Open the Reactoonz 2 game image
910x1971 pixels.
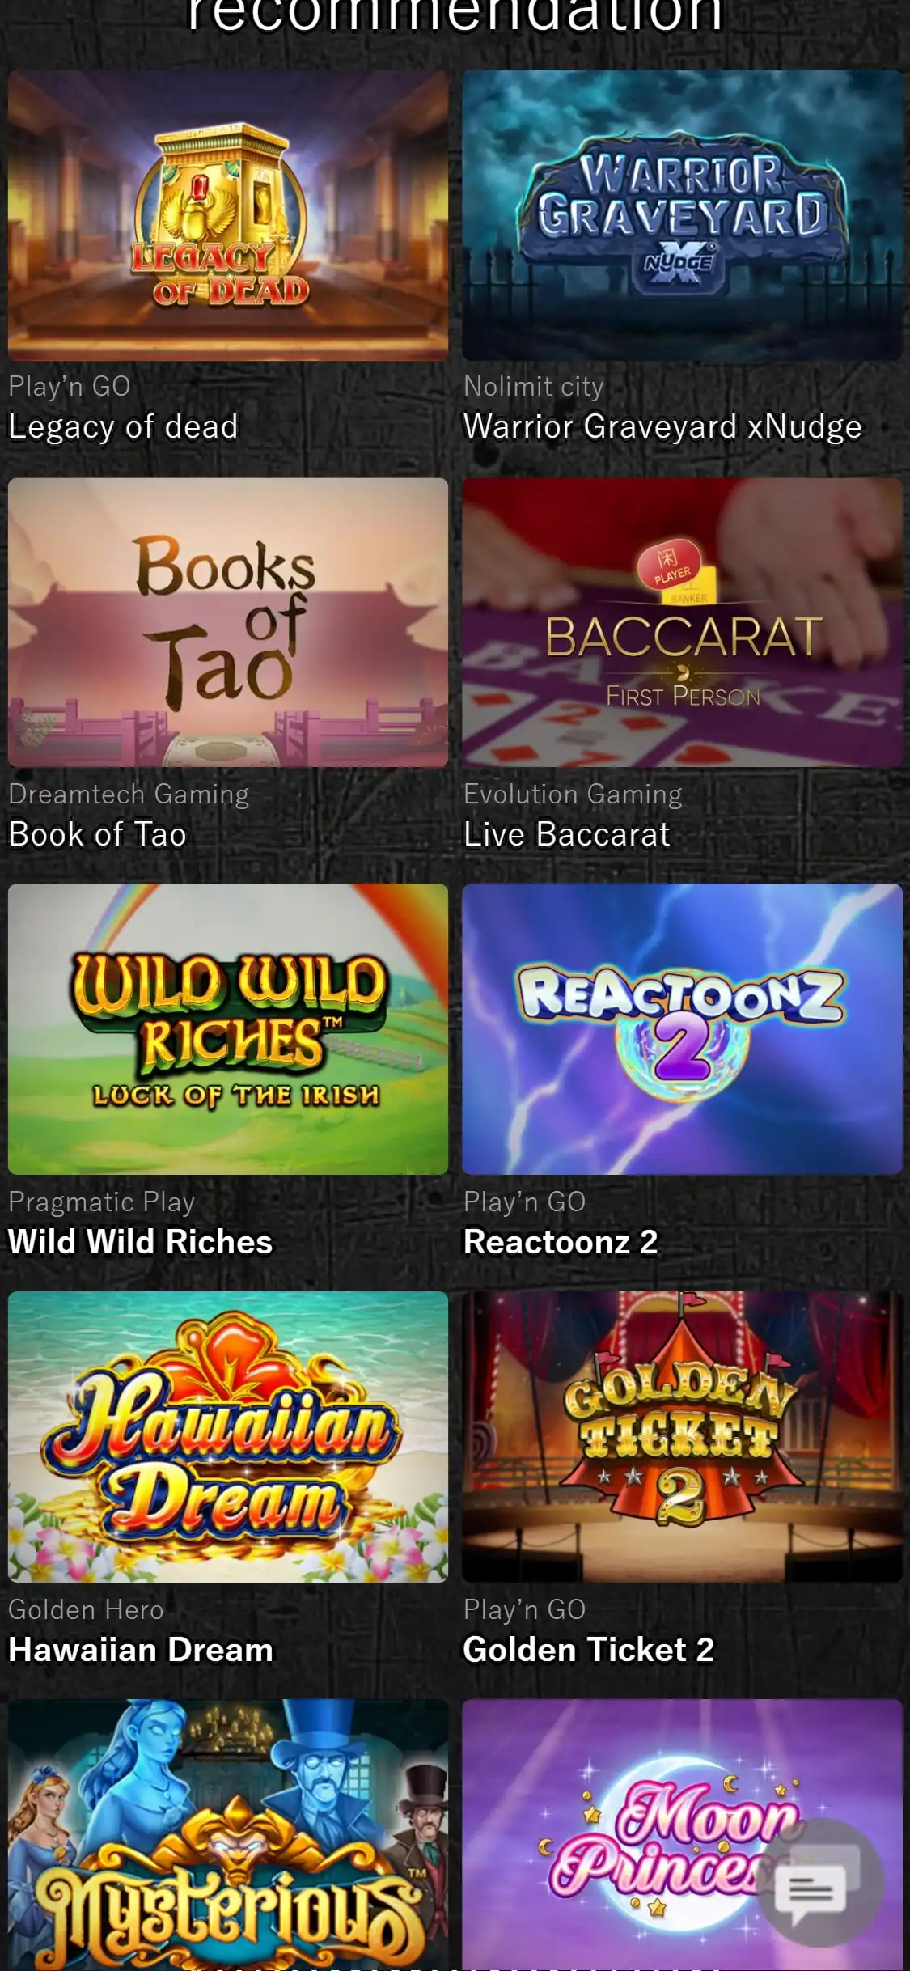click(x=682, y=1028)
